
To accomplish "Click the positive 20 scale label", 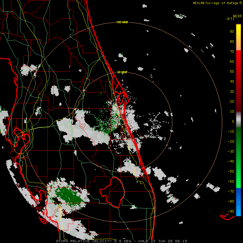I will click(232, 101).
